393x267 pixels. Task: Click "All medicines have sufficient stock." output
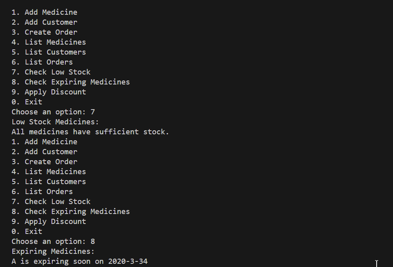(90, 132)
